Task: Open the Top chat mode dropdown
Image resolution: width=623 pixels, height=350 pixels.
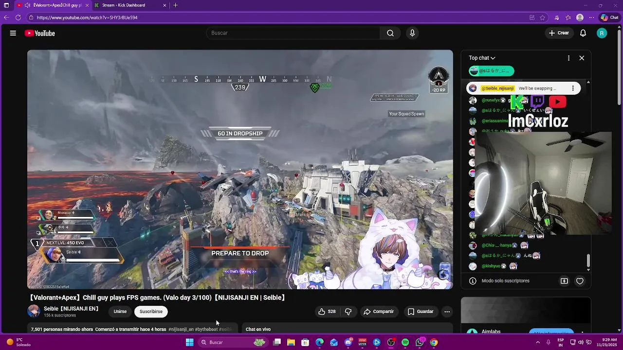Action: click(x=482, y=58)
